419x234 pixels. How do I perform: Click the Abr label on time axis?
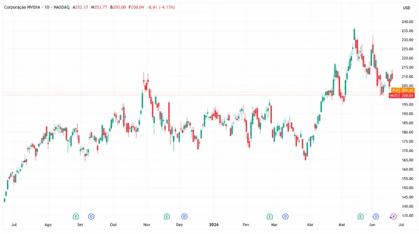tap(310, 225)
